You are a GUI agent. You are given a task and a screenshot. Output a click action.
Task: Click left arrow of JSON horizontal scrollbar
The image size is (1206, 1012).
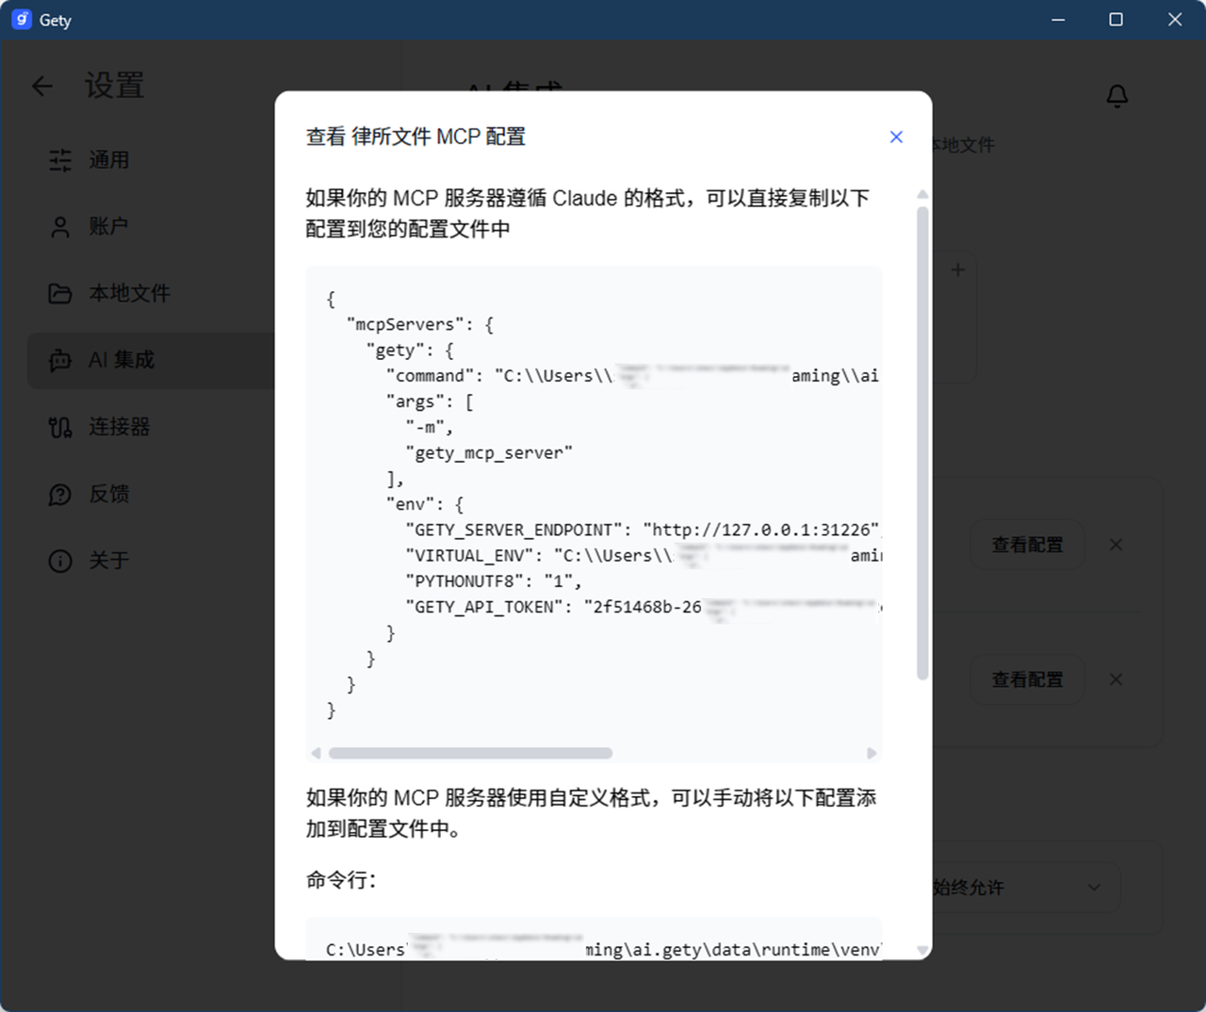tap(316, 753)
